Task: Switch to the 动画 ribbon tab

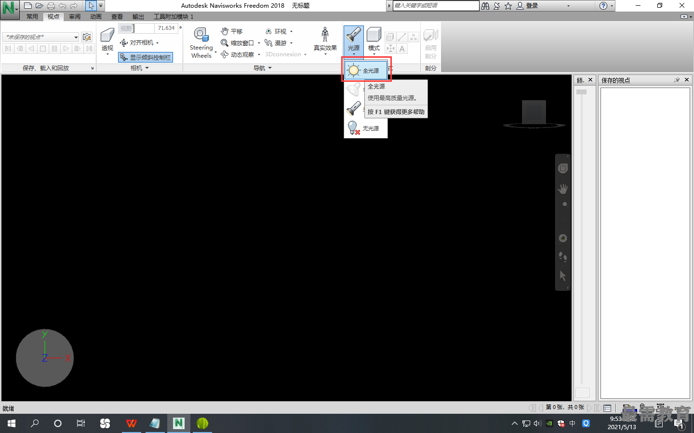Action: (96, 17)
